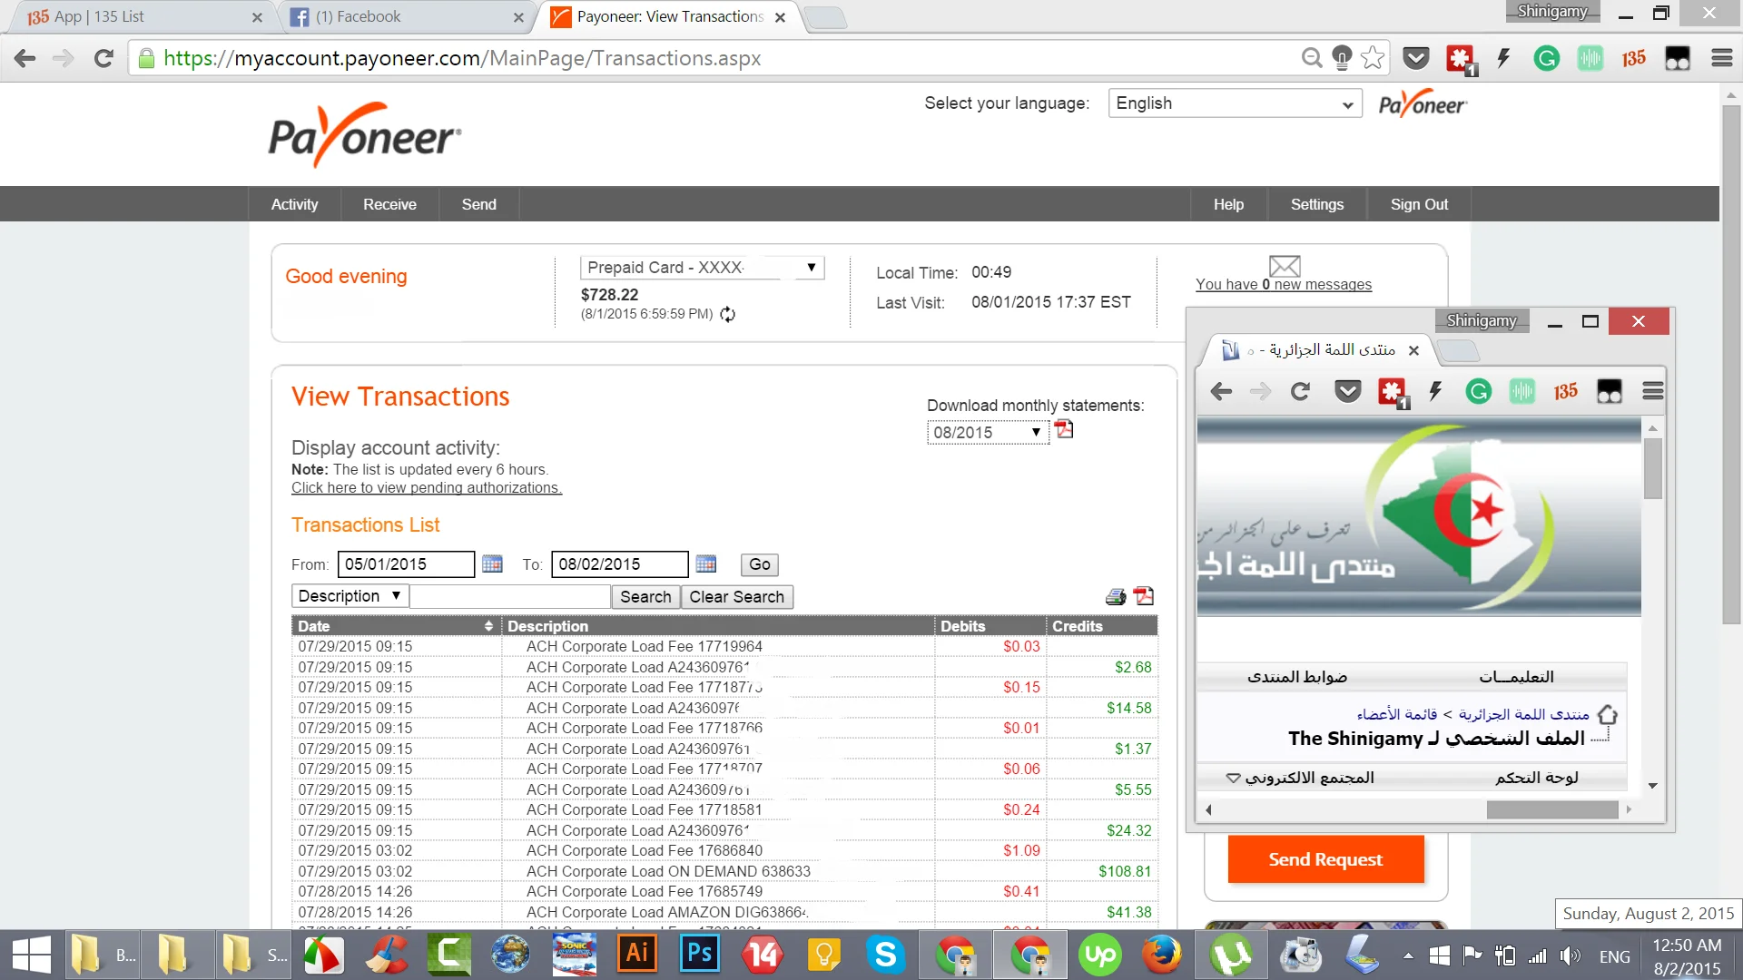Bookmark page with star icon
This screenshot has width=1743, height=980.
(x=1373, y=58)
